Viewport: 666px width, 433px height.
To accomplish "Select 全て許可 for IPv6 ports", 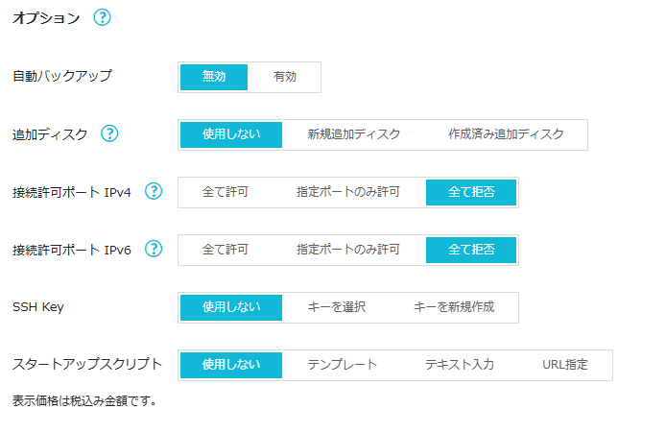I will point(226,250).
